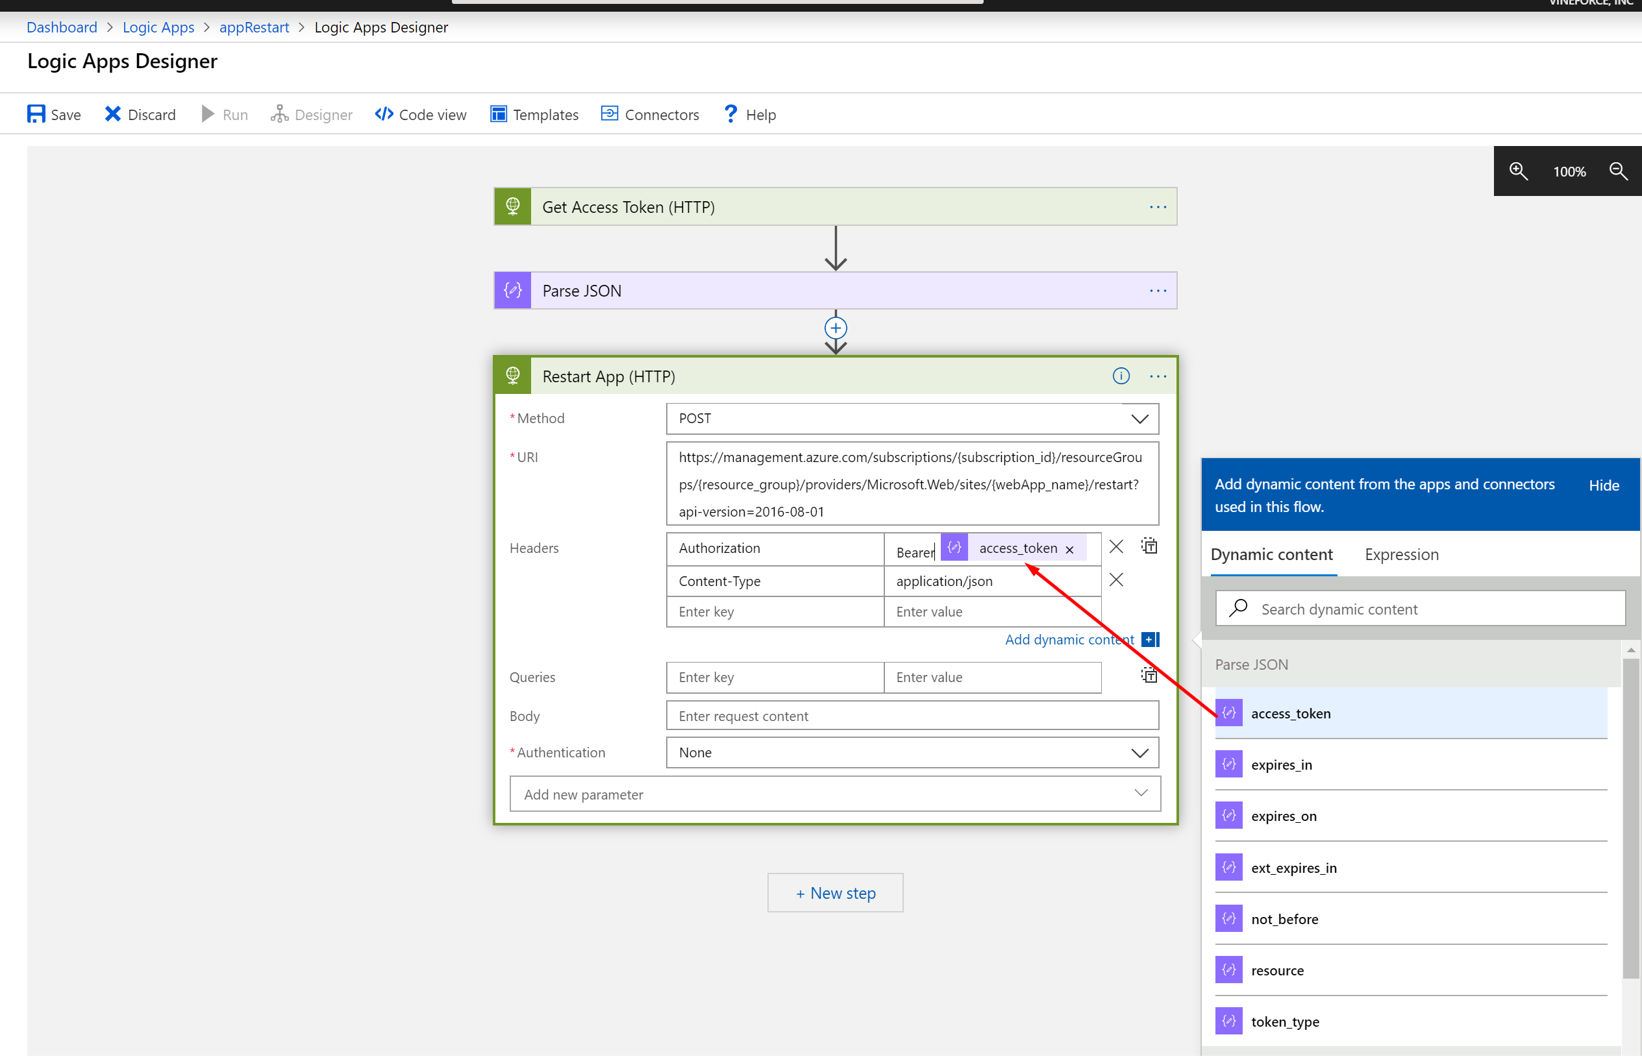Expand the Add new parameter dropdown
The height and width of the screenshot is (1063, 1642).
(x=835, y=794)
